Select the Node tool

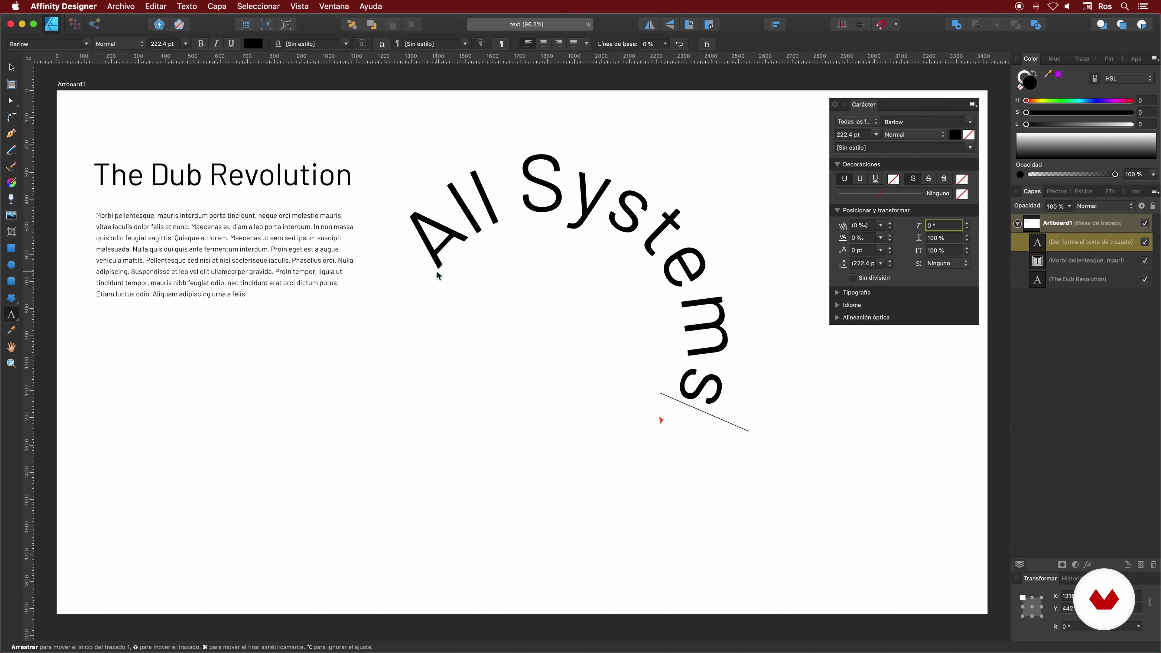click(x=11, y=101)
